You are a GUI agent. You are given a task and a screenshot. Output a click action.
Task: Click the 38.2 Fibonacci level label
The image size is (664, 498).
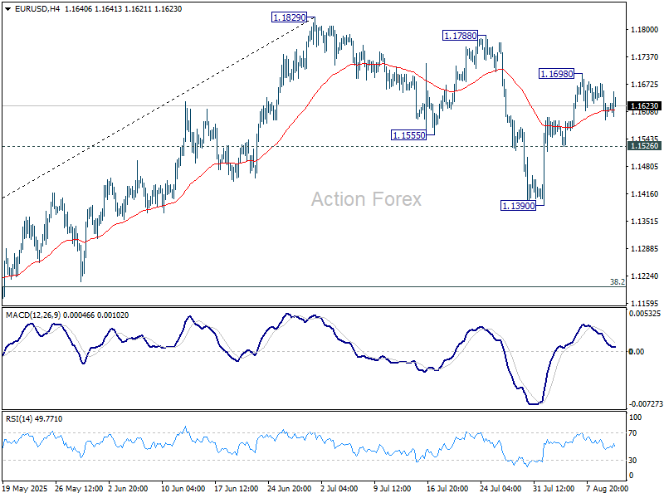(617, 282)
